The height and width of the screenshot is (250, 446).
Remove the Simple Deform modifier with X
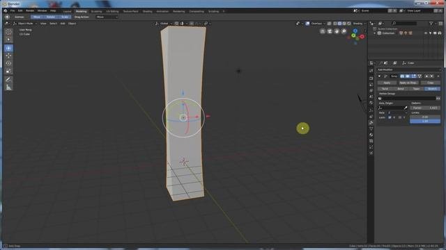click(438, 76)
